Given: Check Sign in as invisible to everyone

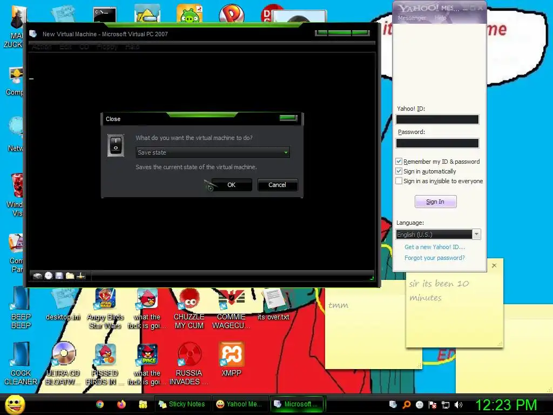Looking at the screenshot, I should coord(399,180).
